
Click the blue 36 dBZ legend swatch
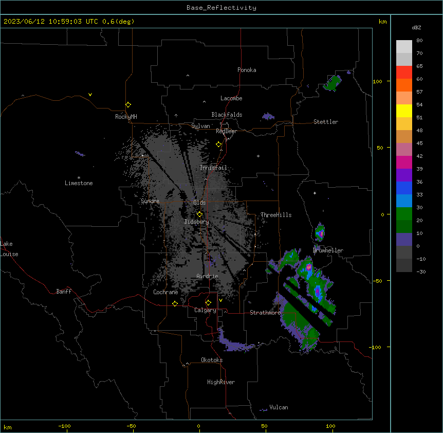(404, 188)
